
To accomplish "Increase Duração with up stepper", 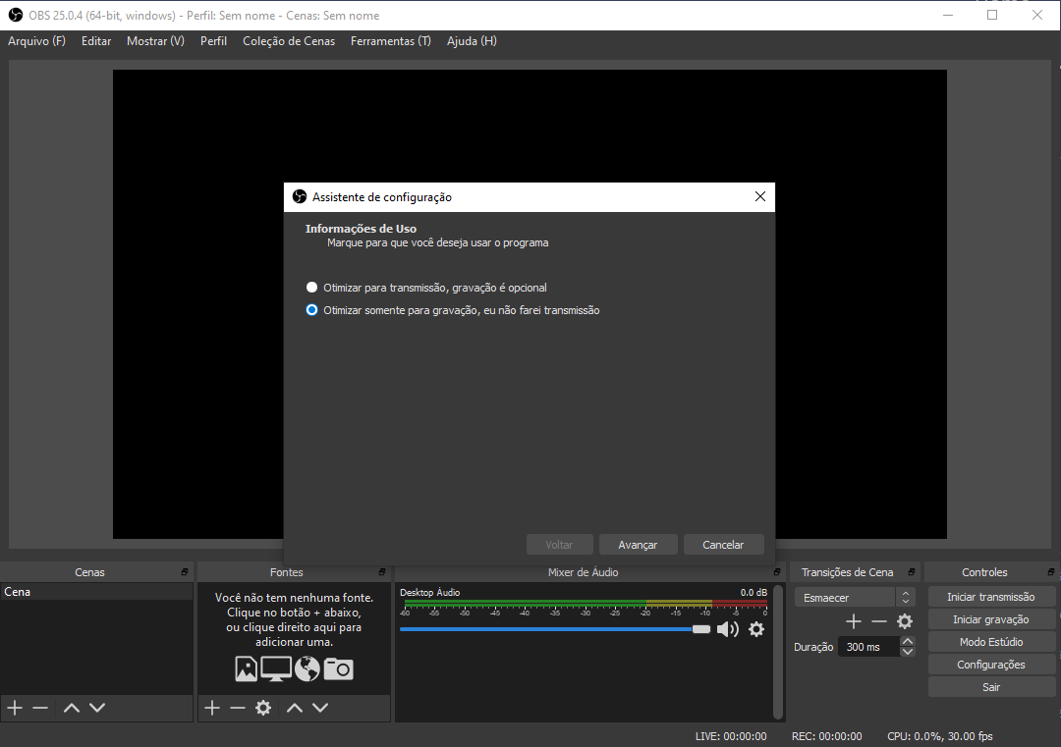I will pos(908,642).
